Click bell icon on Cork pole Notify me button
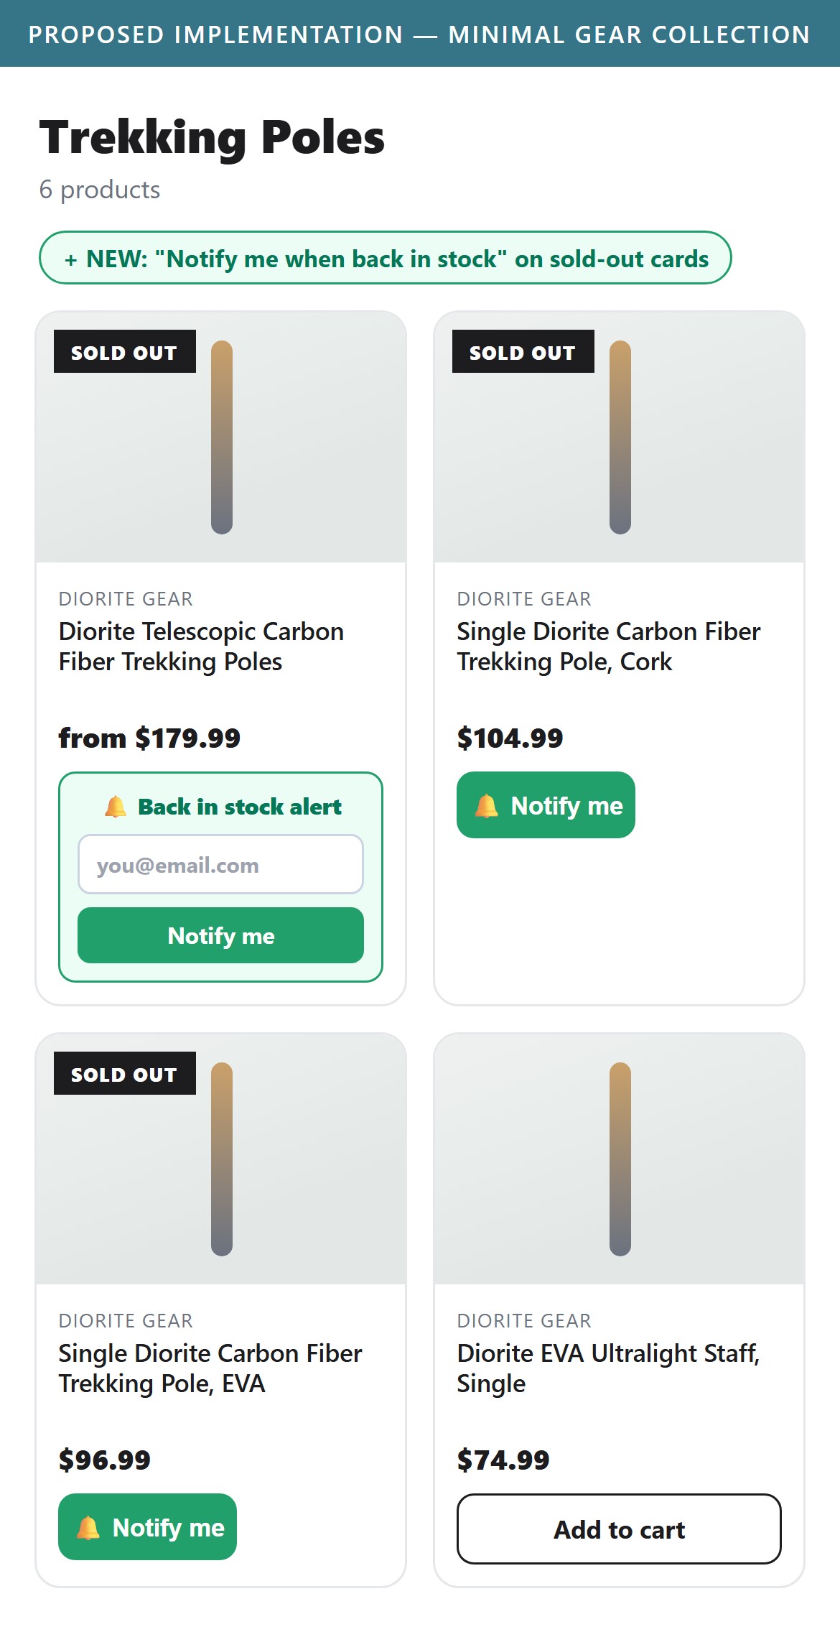Image resolution: width=840 pixels, height=1627 pixels. click(486, 805)
